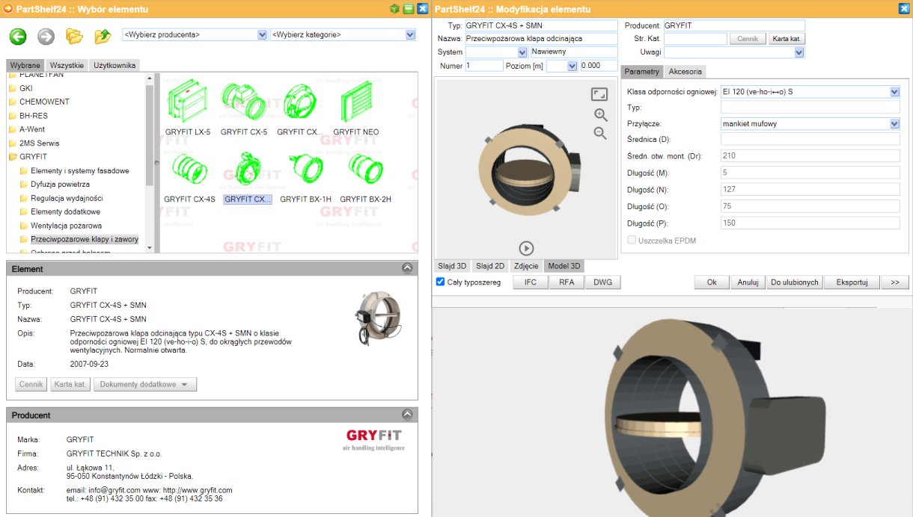Play the 3D model animation
The width and height of the screenshot is (913, 517).
coord(526,248)
